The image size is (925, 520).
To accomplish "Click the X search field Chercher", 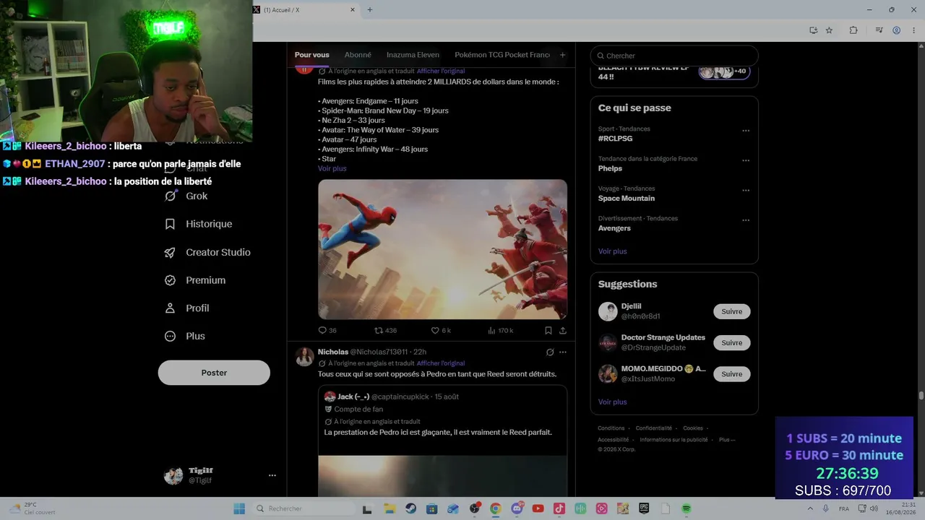I will point(674,56).
